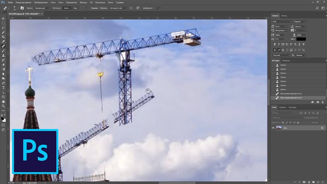The width and height of the screenshot is (327, 184).
Task: Open the Русский language dropdown
Action: pos(282,55)
